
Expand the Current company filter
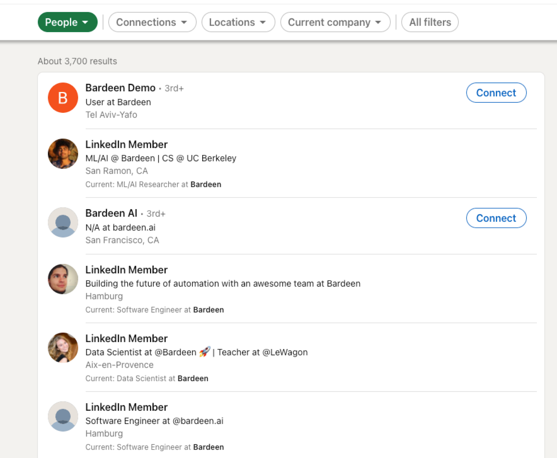coord(335,22)
